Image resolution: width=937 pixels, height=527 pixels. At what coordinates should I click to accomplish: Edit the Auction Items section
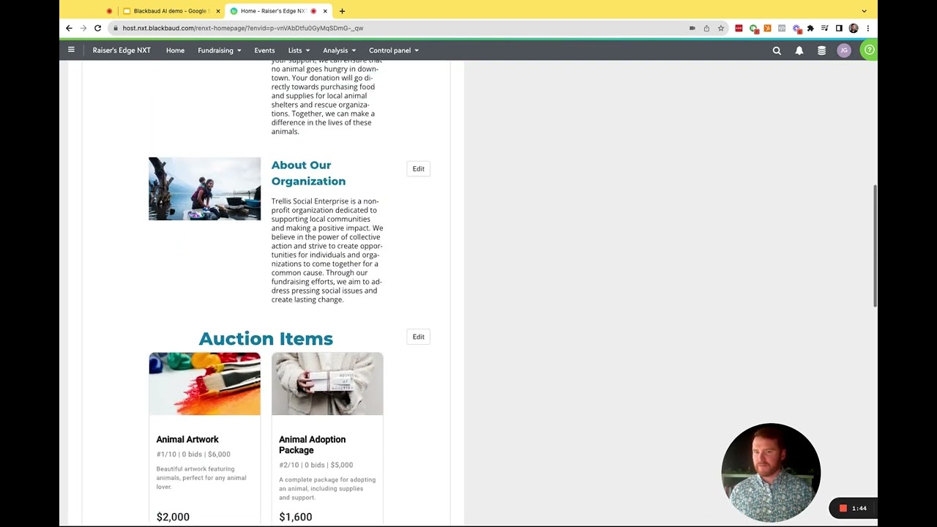418,337
